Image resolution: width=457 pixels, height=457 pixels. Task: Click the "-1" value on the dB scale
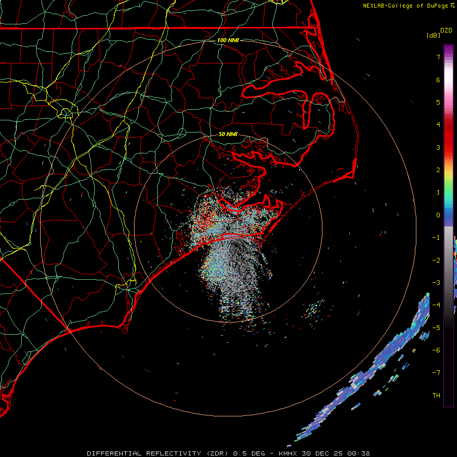pyautogui.click(x=436, y=238)
